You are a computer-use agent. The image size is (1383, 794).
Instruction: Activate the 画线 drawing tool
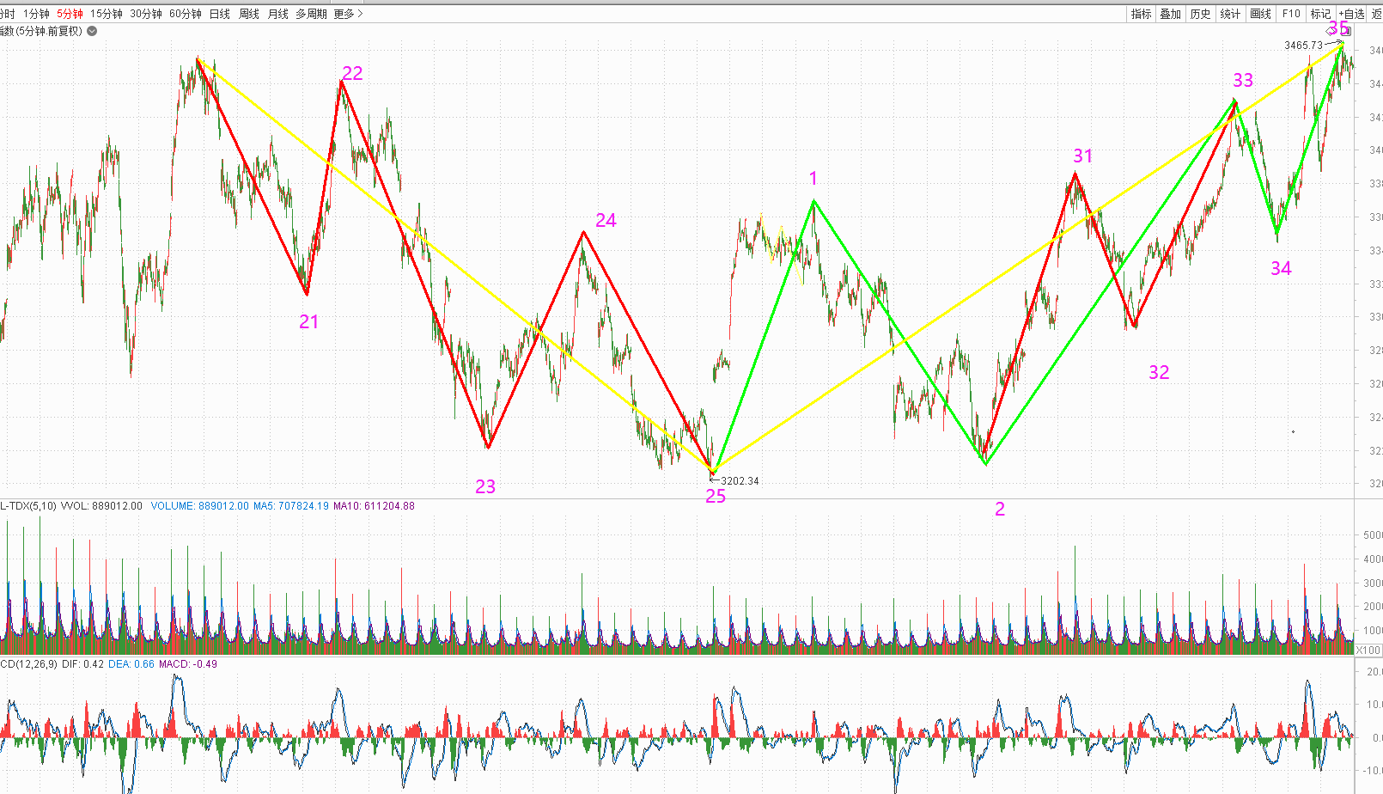point(1260,14)
